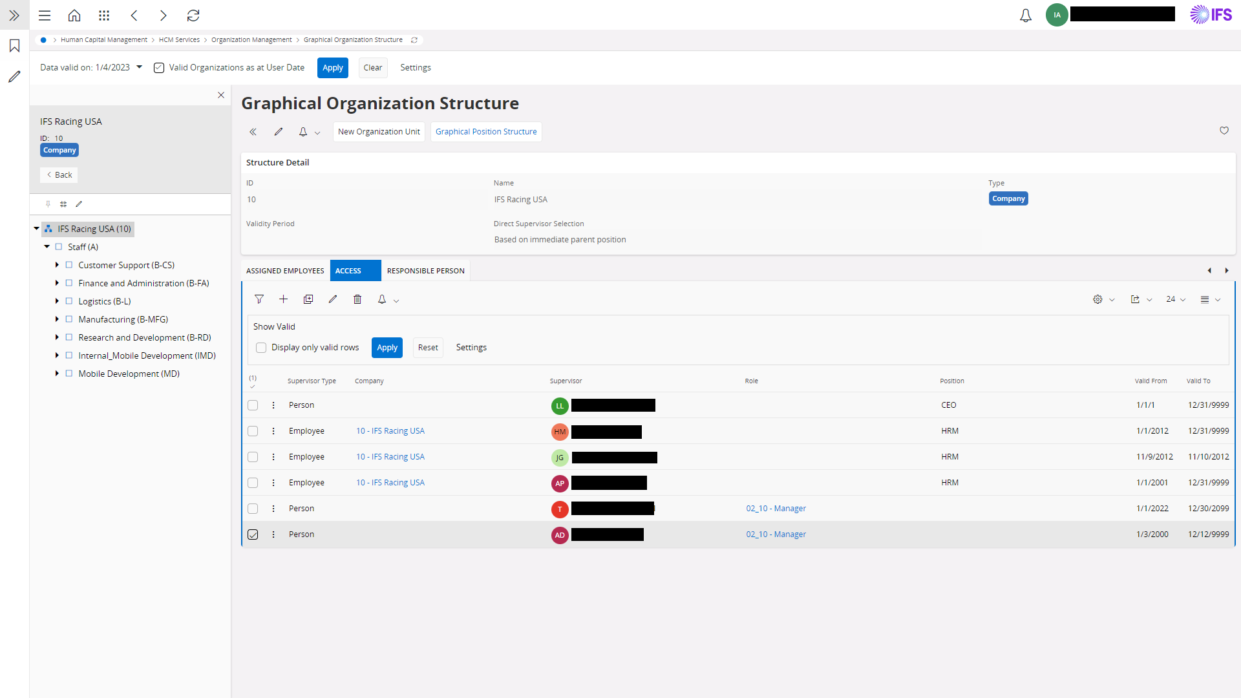
Task: Open notifications bell in top bar
Action: [x=1026, y=16]
